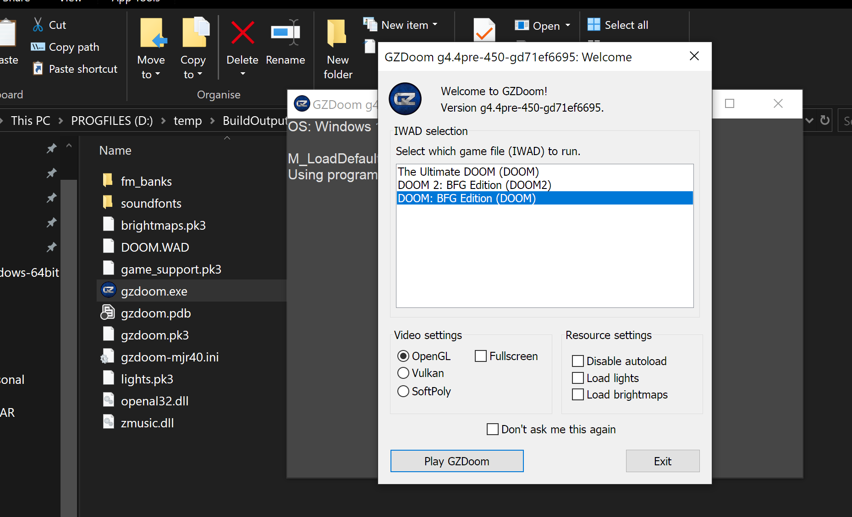Click the Move to folder icon
This screenshot has width=852, height=517.
153,33
